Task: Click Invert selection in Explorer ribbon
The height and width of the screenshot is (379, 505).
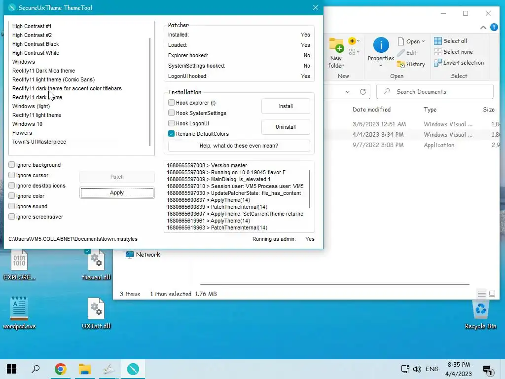Action: pos(459,63)
